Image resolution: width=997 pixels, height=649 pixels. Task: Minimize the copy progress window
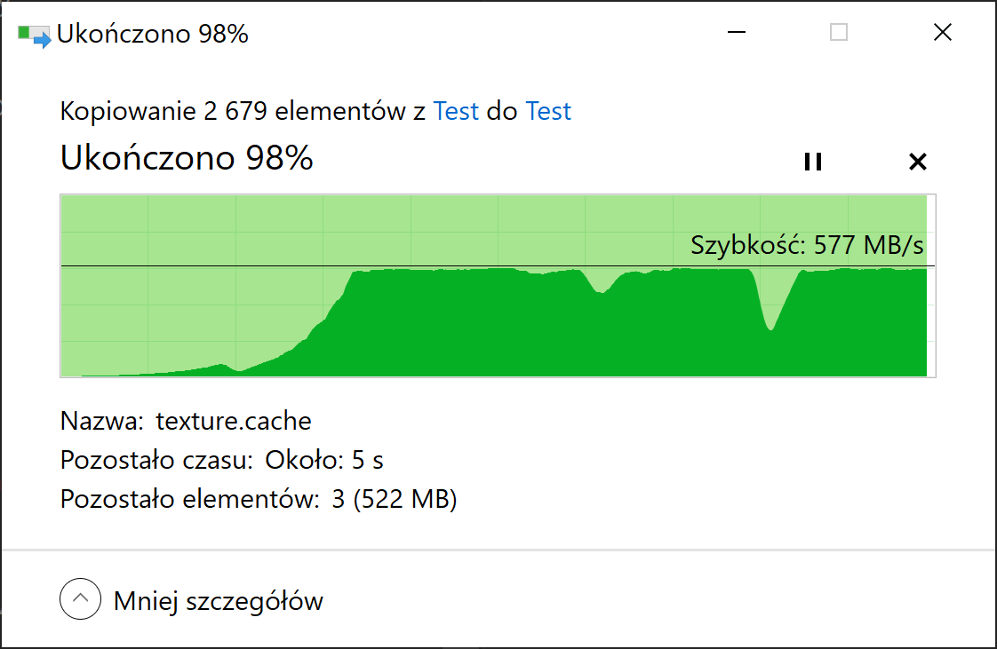[737, 32]
